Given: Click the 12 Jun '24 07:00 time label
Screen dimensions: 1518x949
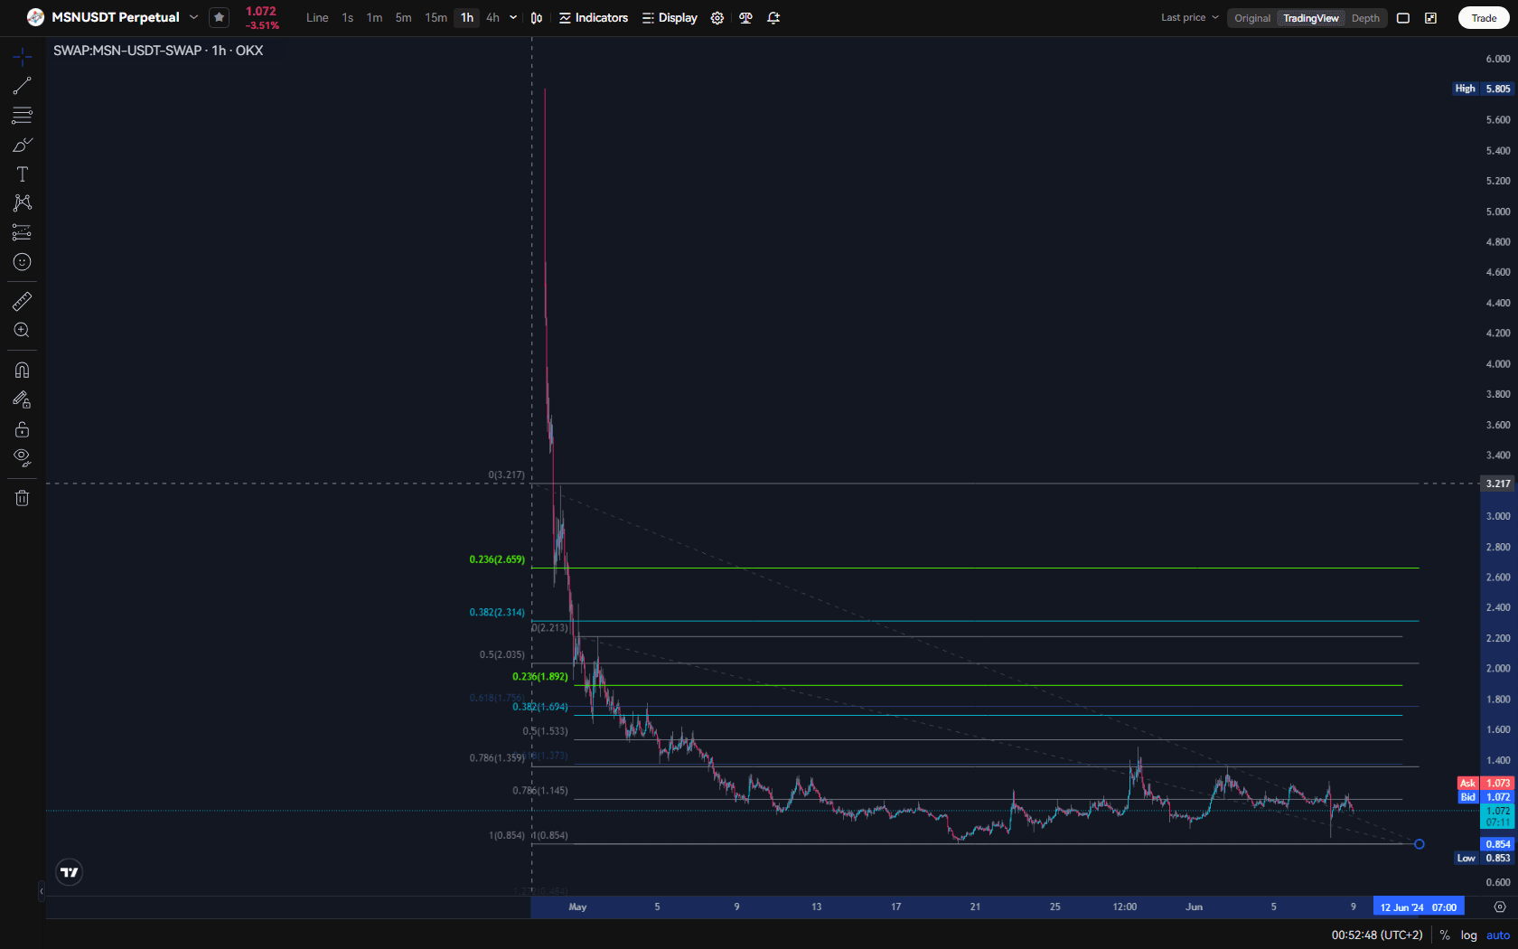Looking at the screenshot, I should click(x=1418, y=907).
